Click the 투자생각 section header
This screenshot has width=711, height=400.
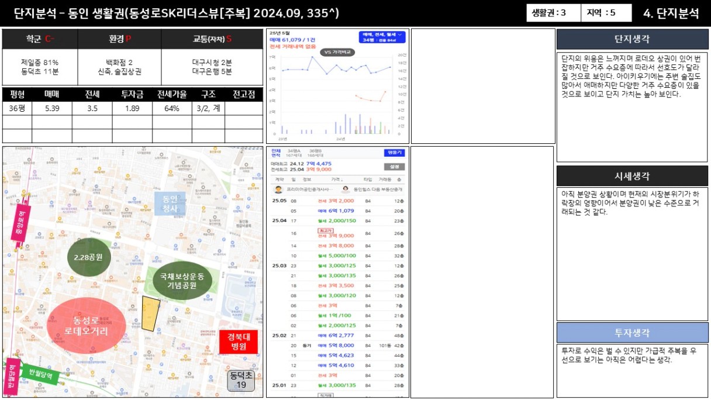tap(632, 332)
